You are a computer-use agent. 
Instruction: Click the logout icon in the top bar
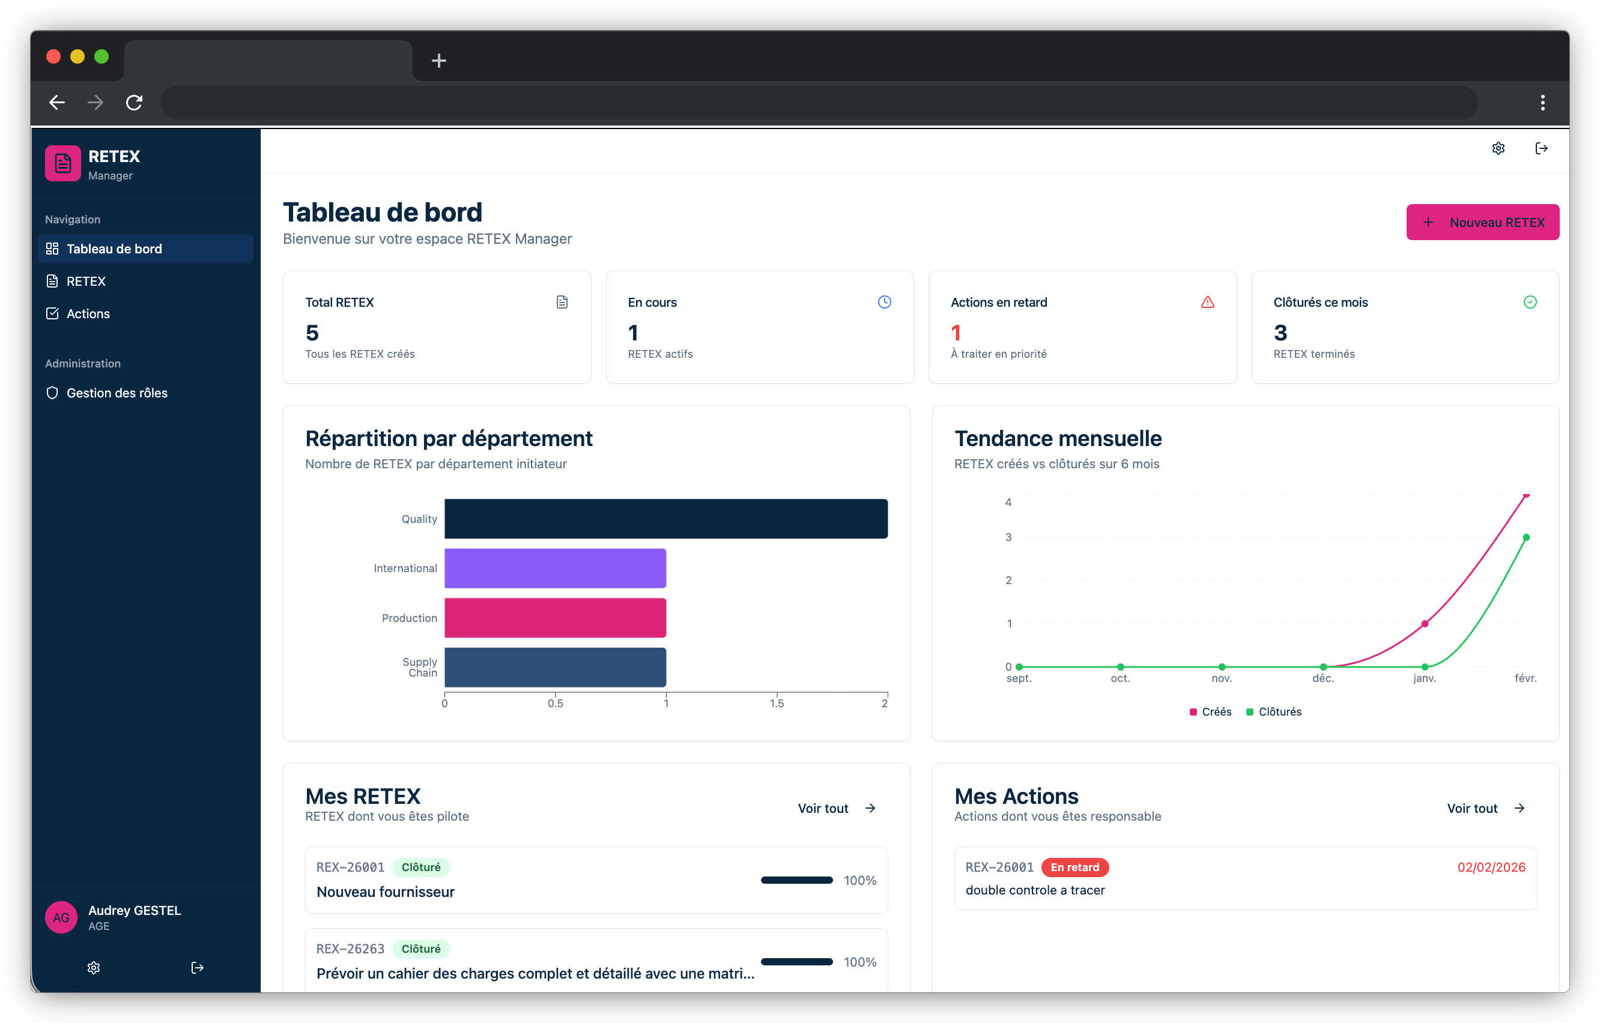click(x=1543, y=148)
